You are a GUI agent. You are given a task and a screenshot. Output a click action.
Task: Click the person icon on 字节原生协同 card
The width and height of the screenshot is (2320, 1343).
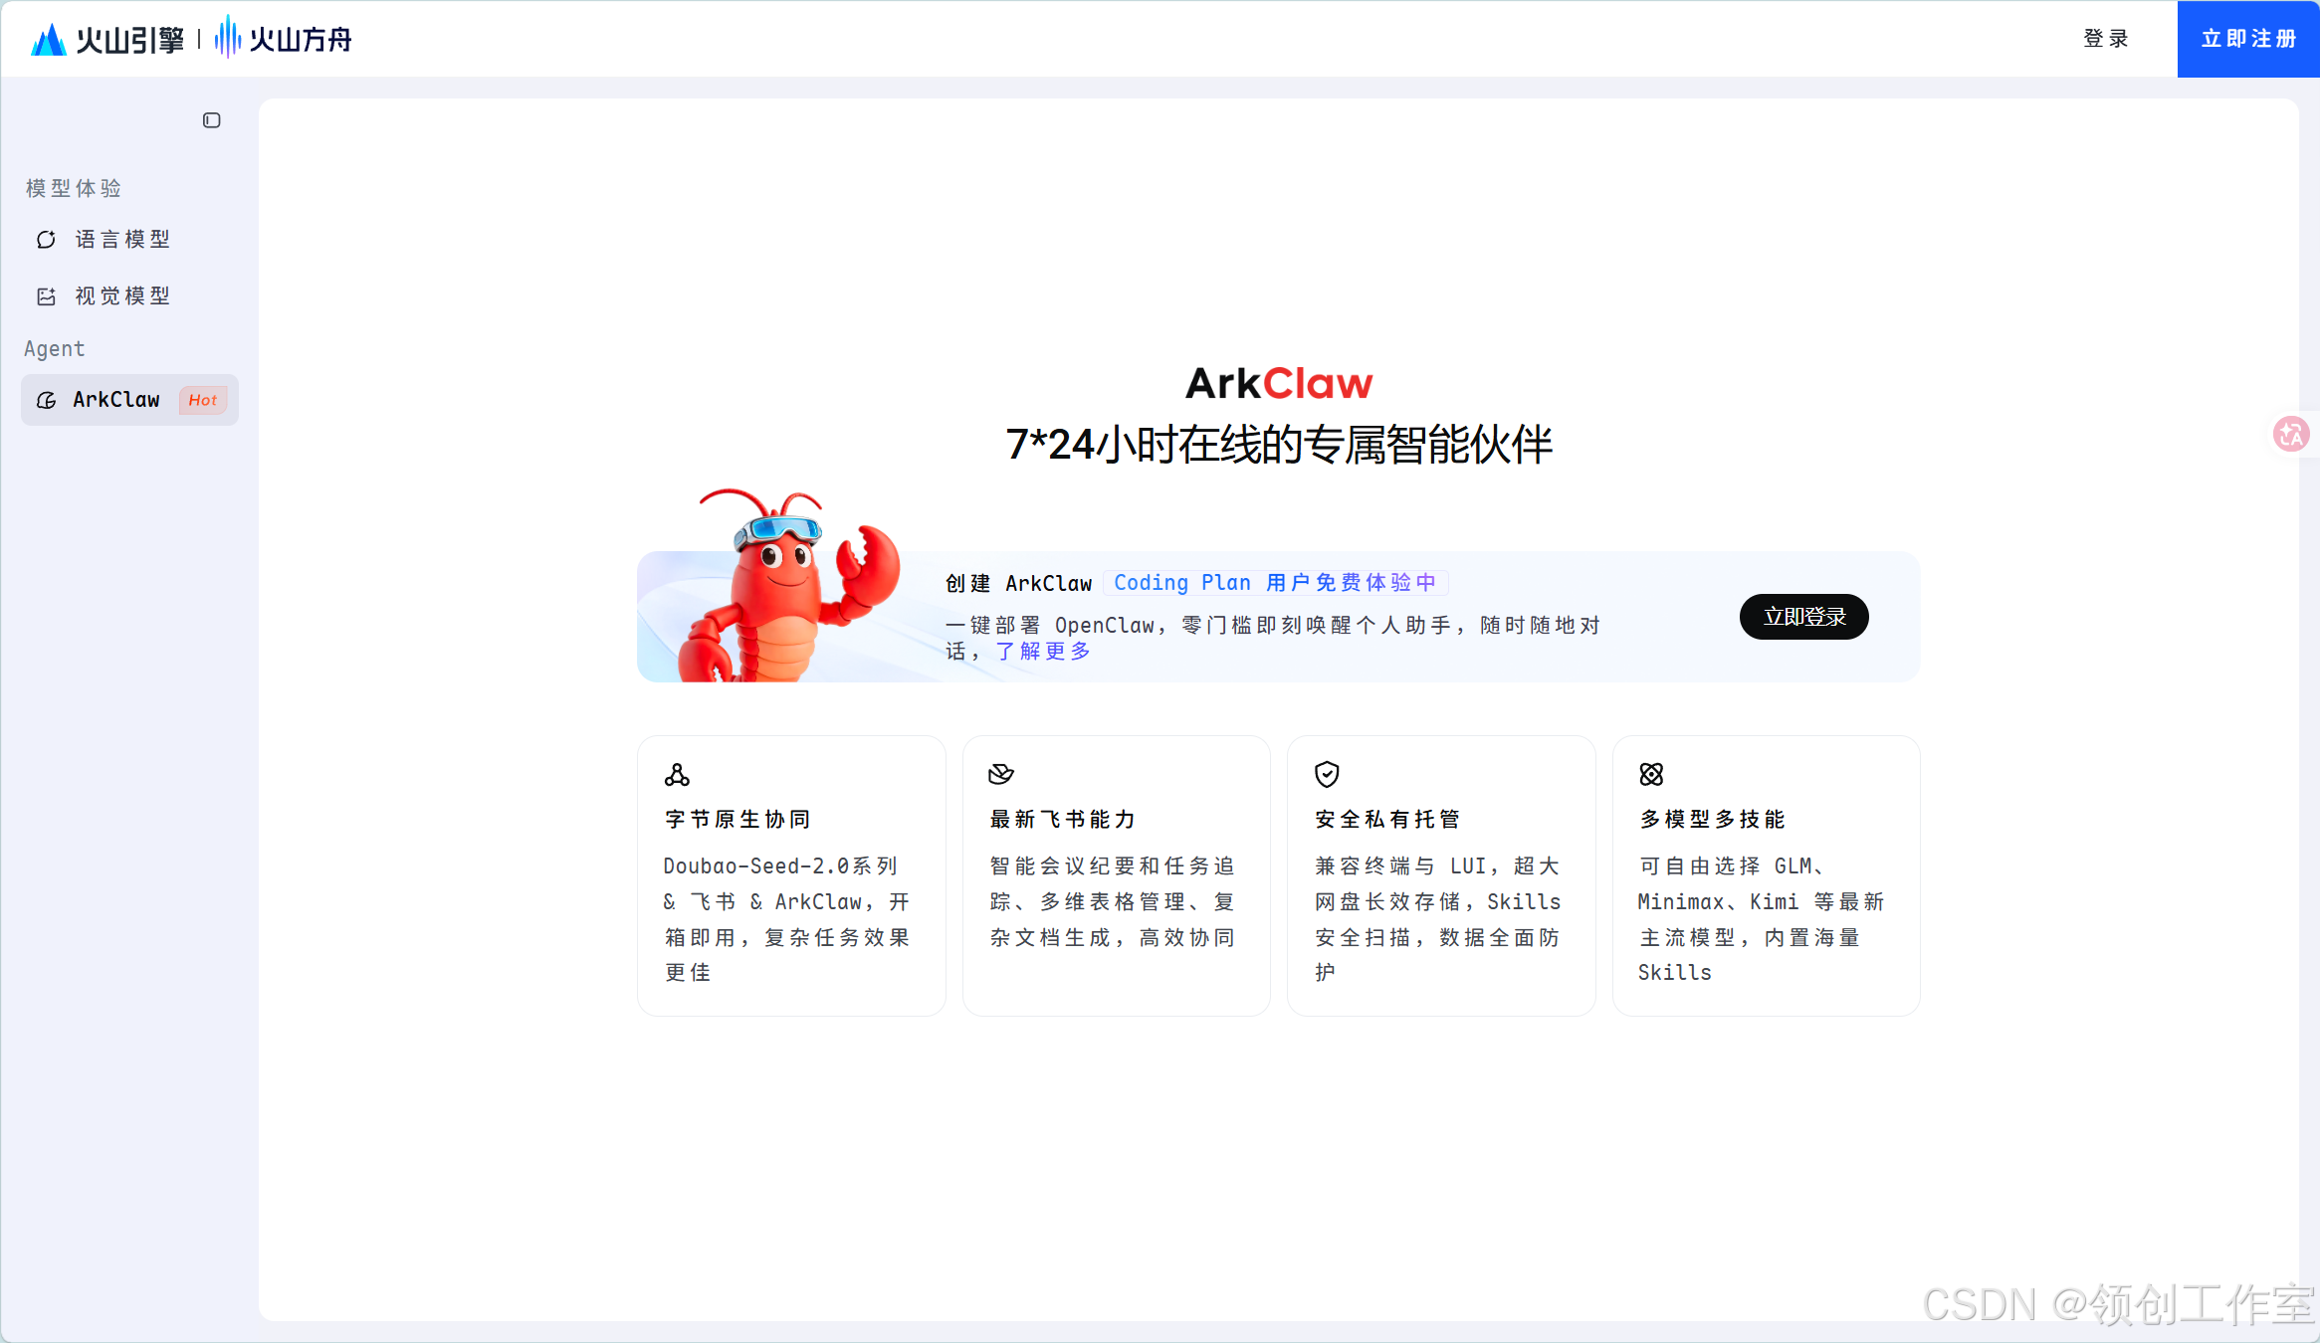[678, 775]
